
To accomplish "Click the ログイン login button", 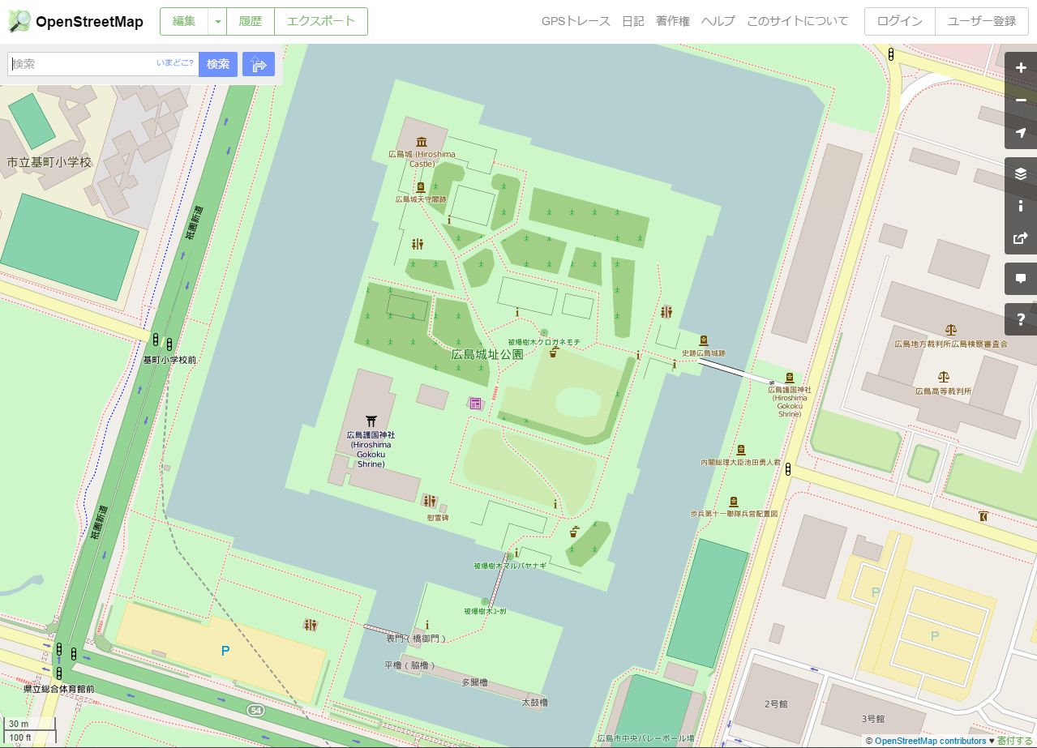I will point(900,22).
